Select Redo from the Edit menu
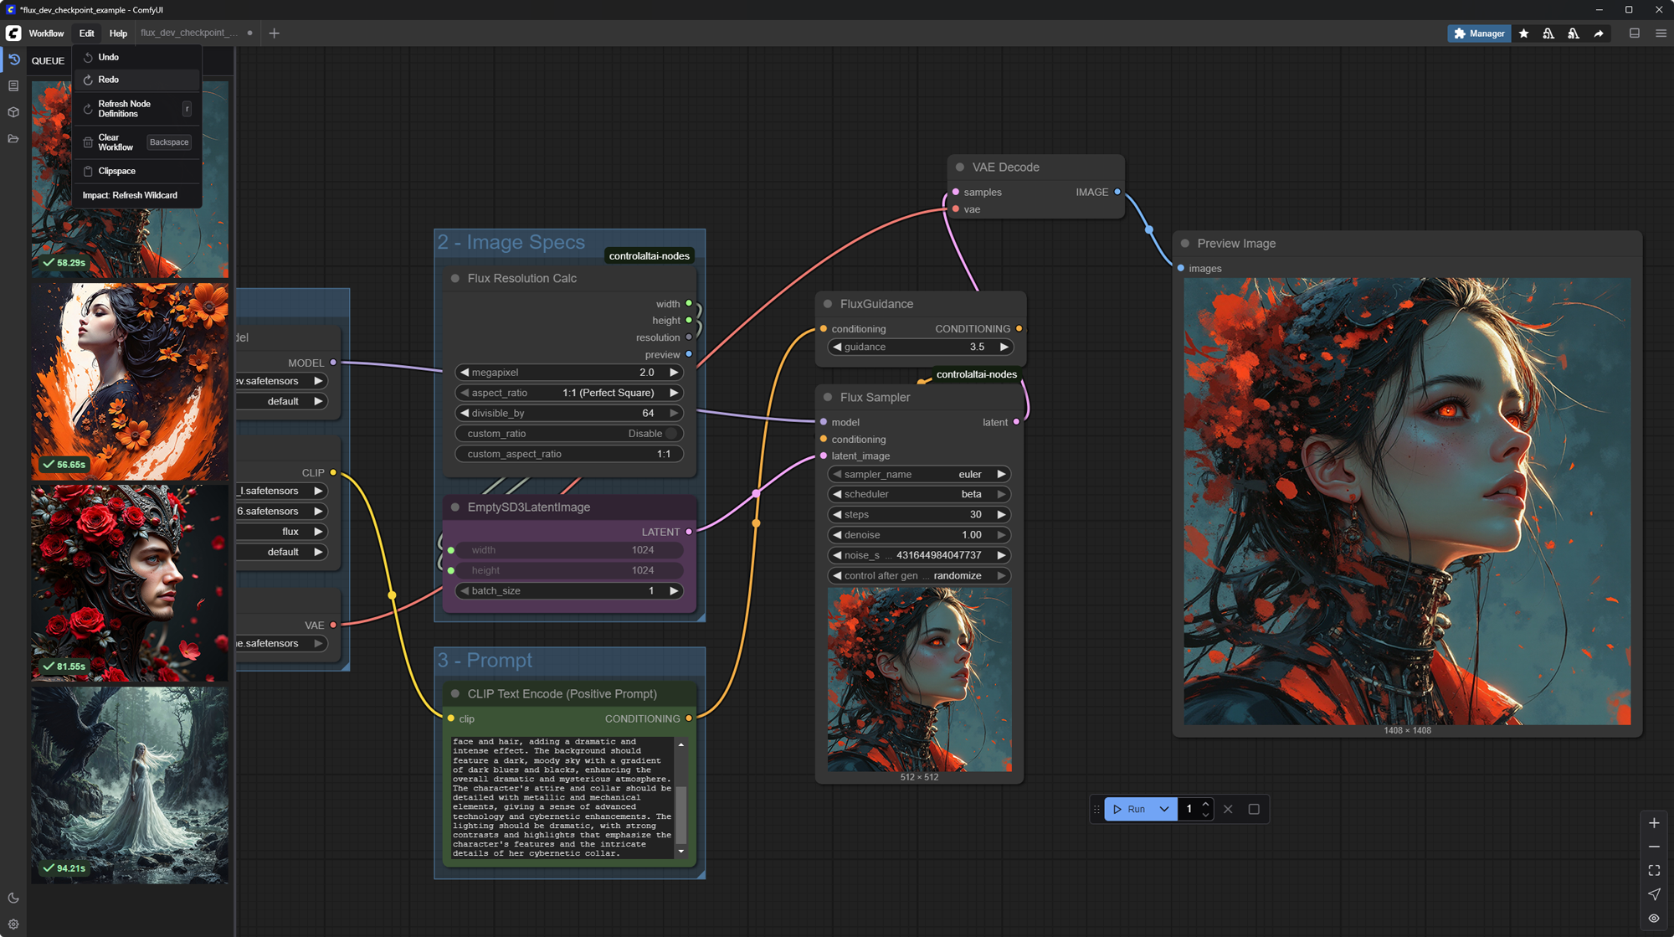The image size is (1674, 937). pyautogui.click(x=109, y=80)
